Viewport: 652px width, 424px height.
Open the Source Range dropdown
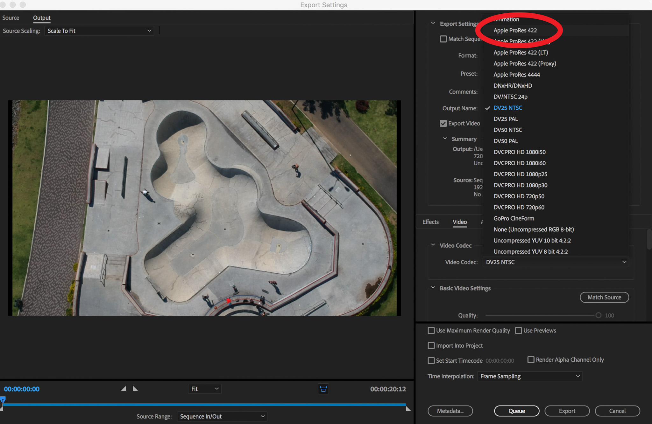222,416
